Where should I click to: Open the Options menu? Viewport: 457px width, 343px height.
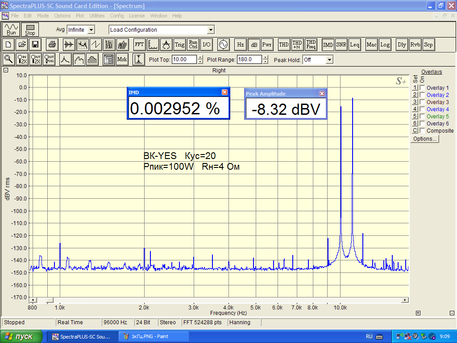(62, 16)
